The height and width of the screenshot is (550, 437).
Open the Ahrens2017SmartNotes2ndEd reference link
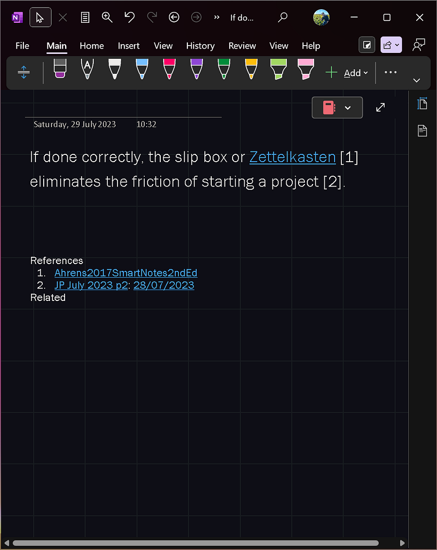[126, 273]
